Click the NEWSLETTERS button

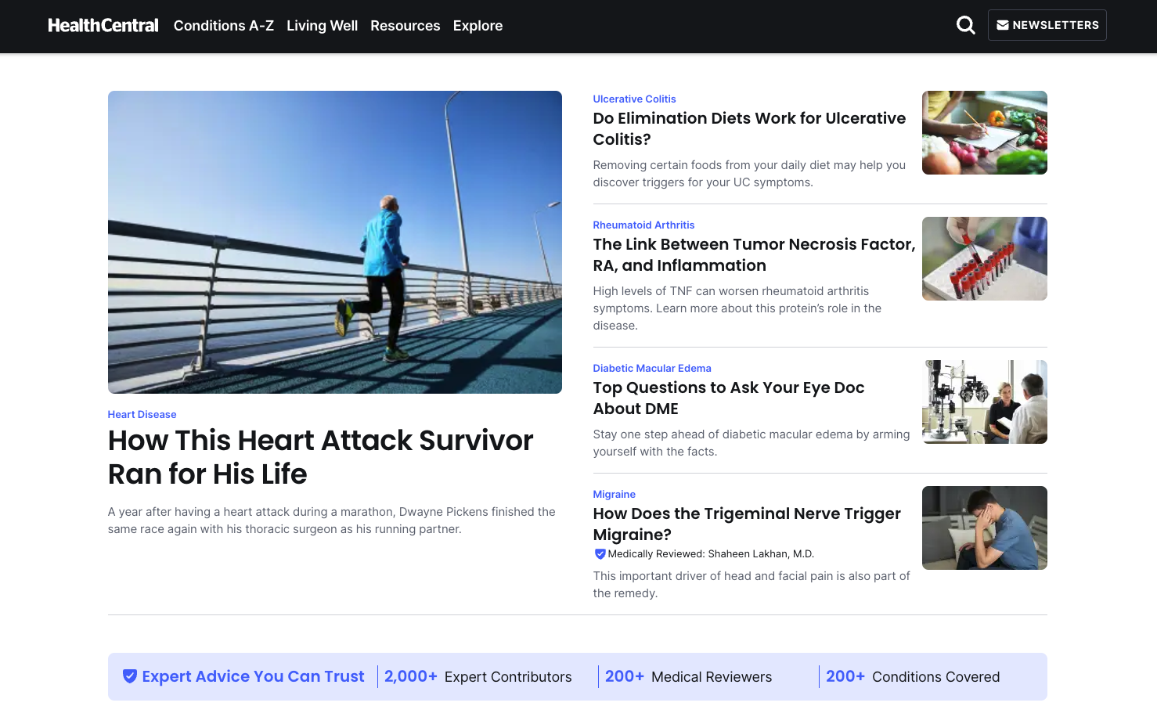click(x=1047, y=24)
